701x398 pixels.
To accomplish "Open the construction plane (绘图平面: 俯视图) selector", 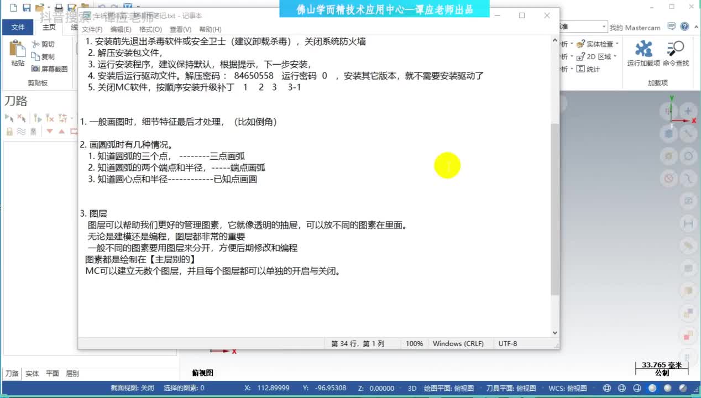I will [449, 388].
